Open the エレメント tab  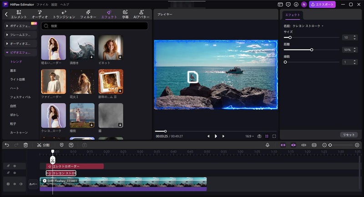click(x=19, y=15)
